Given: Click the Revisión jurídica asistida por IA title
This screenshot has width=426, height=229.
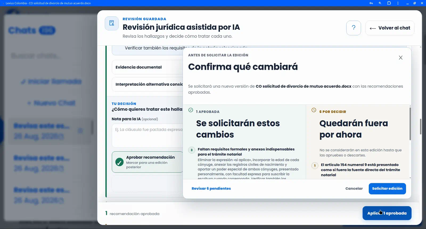Looking at the screenshot, I should point(181,27).
